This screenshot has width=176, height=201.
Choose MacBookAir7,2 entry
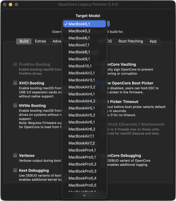pyautogui.click(x=84, y=143)
